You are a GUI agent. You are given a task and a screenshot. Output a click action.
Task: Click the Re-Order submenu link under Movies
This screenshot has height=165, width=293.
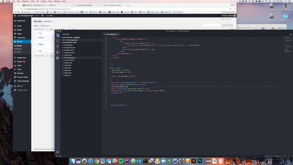tap(17, 52)
